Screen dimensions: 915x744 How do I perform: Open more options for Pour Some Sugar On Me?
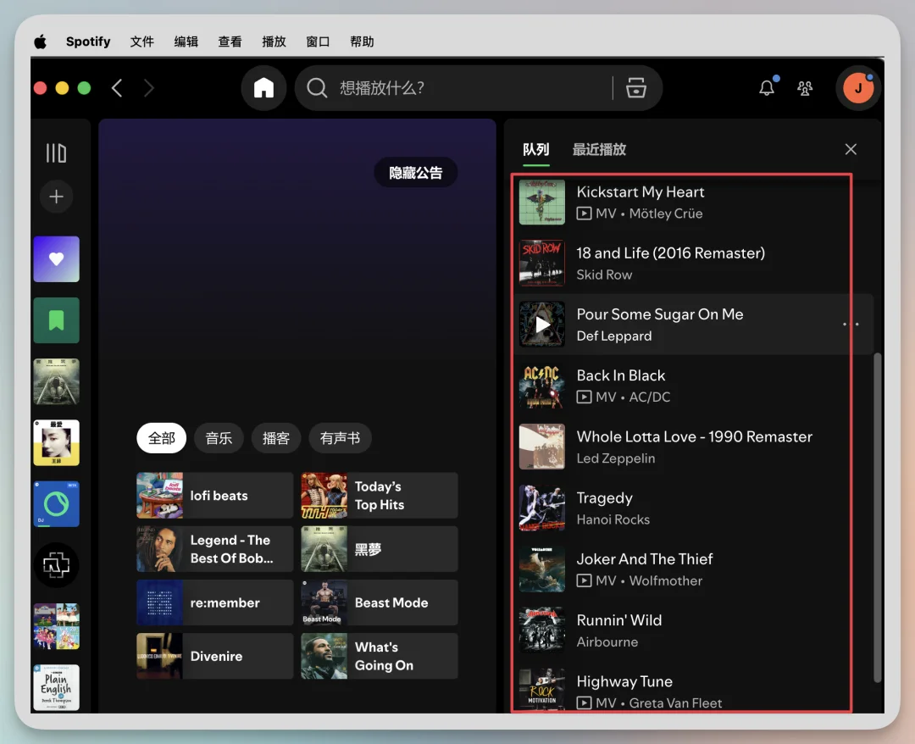[851, 325]
